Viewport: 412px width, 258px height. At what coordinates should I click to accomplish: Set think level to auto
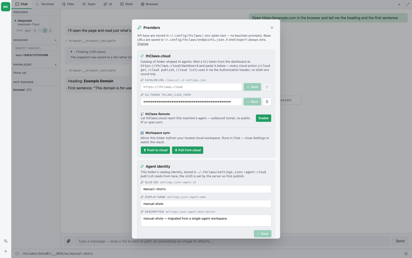point(28,30)
